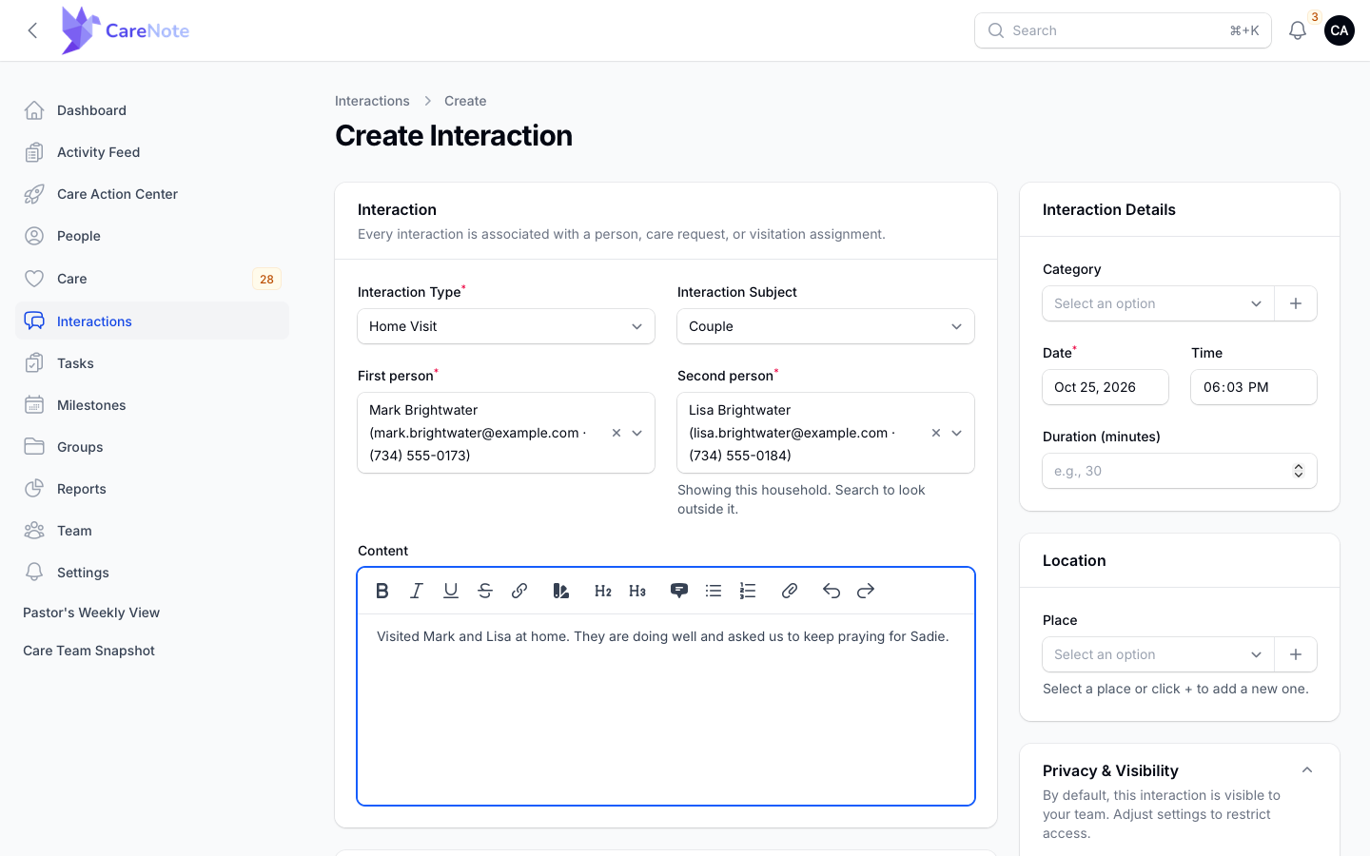Add a new place with the plus button
Image resolution: width=1370 pixels, height=856 pixels.
tap(1296, 654)
